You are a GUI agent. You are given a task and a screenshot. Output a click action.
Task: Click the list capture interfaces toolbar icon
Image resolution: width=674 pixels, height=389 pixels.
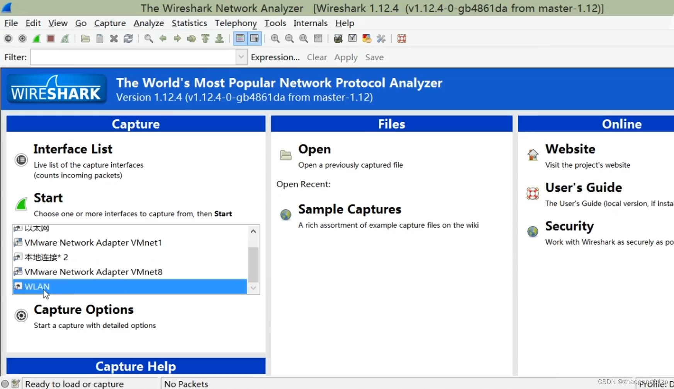click(8, 39)
